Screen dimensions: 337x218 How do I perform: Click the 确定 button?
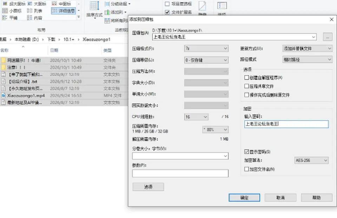pyautogui.click(x=244, y=198)
